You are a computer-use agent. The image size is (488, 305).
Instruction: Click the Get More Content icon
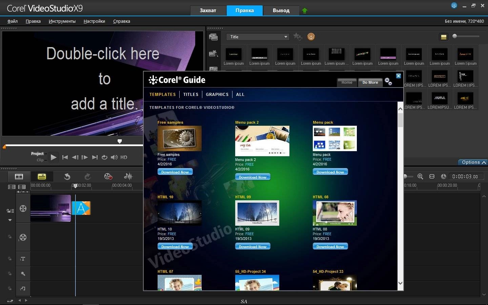tap(311, 37)
